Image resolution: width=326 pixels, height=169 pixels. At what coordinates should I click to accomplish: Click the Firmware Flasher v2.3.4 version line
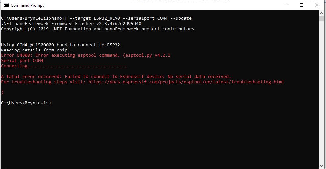pos(71,24)
